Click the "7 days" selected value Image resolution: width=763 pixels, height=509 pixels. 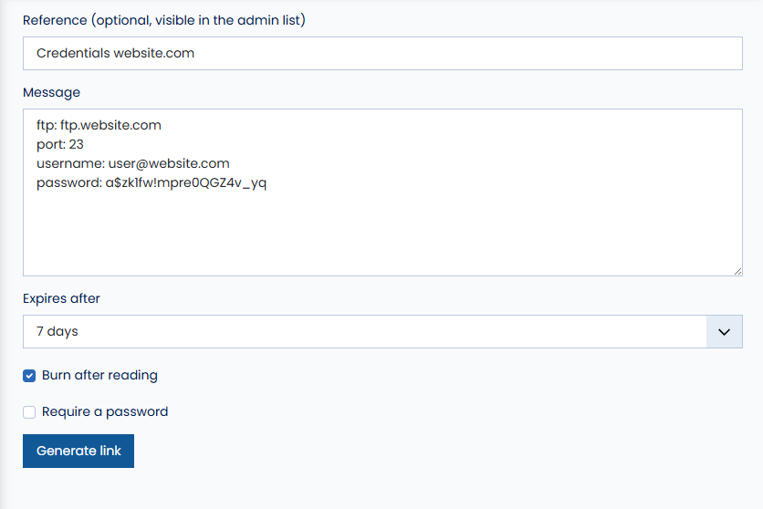[x=57, y=331]
